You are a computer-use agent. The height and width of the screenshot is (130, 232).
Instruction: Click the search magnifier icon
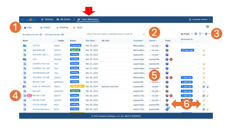[144, 34]
